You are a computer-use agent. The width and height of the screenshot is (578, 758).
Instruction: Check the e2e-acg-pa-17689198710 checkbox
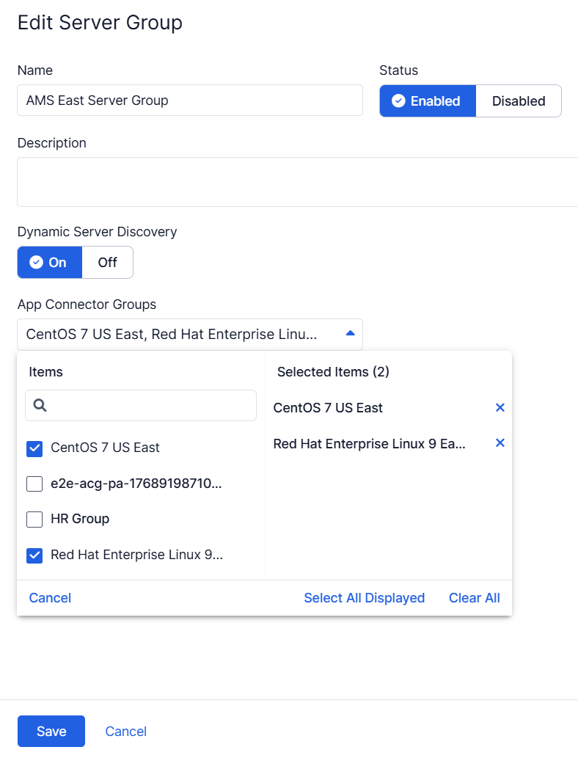coord(34,484)
